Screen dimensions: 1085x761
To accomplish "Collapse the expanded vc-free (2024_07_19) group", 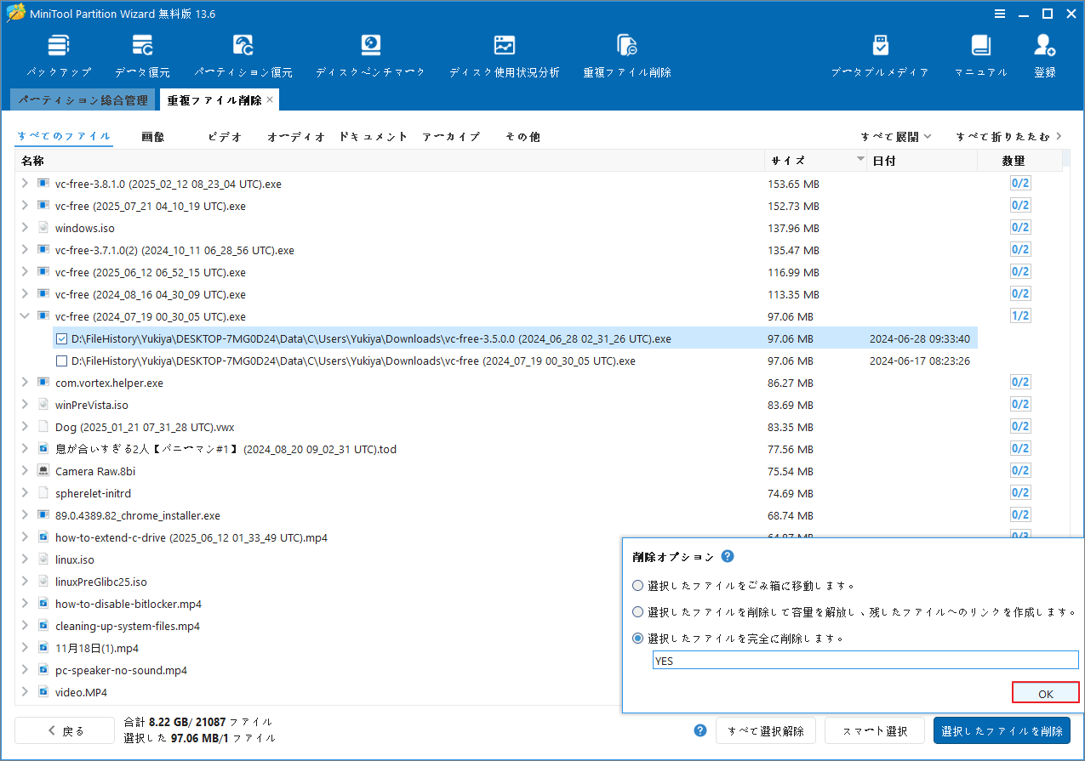I will tap(24, 315).
